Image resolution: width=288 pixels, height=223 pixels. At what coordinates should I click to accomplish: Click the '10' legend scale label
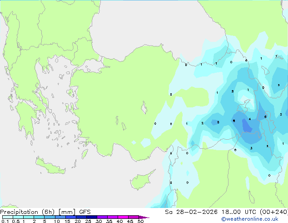(57, 221)
